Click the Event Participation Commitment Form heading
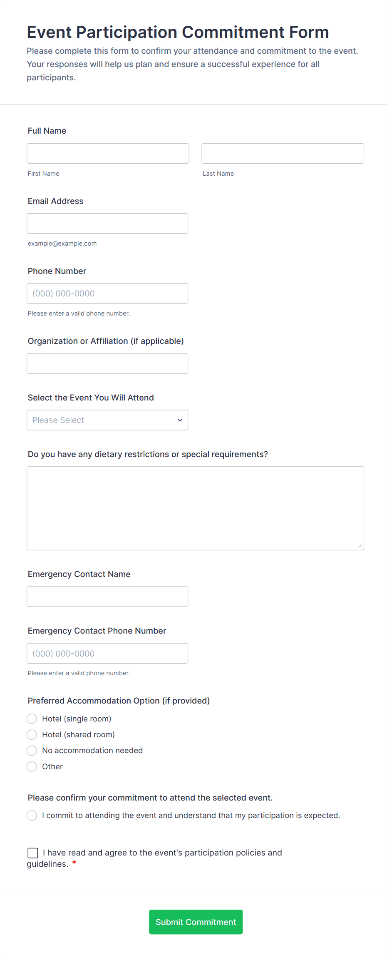 tap(178, 32)
